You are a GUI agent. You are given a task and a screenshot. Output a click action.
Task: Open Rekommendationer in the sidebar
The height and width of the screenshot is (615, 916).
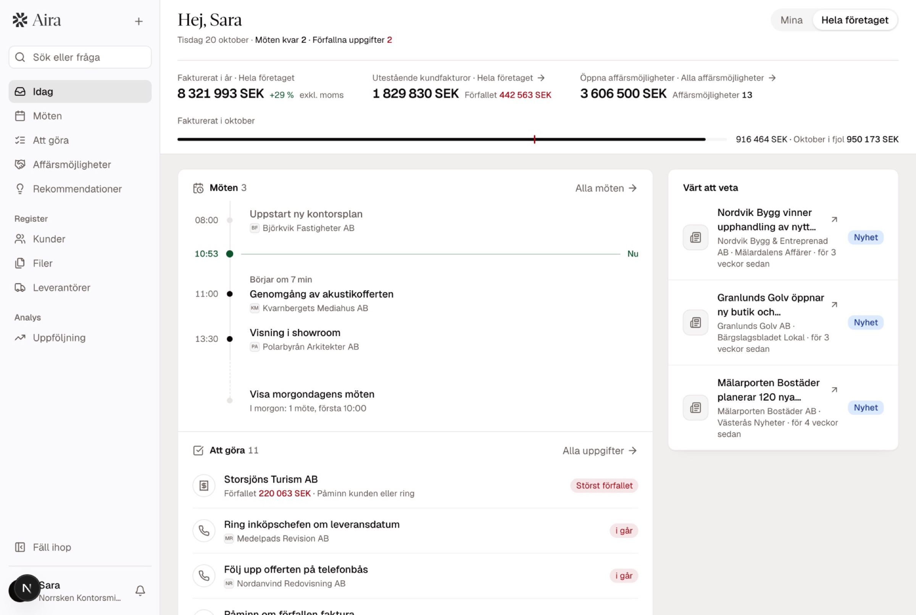pyautogui.click(x=80, y=189)
